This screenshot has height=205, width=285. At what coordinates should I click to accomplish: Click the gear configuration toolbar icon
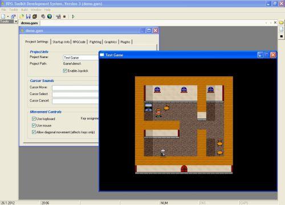(43, 17)
